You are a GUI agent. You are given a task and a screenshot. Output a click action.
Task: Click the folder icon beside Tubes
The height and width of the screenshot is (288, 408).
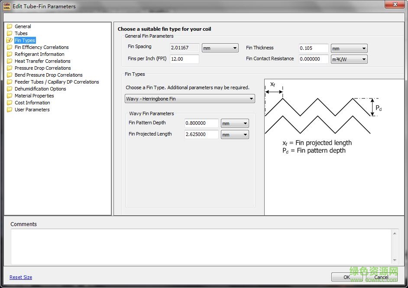coord(10,33)
